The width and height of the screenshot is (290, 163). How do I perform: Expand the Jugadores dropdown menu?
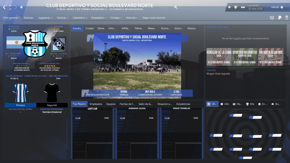click(x=45, y=18)
